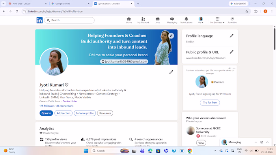This screenshot has width=276, height=155.
Task: Go to Home in LinkedIn nav
Action: coord(129,20)
